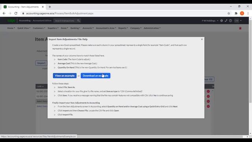Sort by the Code column header
Viewport: 252px width, 142px height.
[40, 86]
